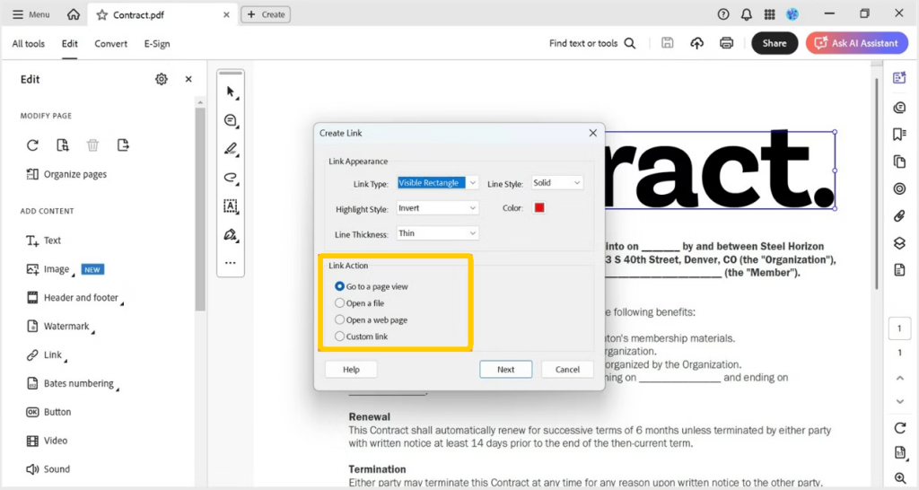The height and width of the screenshot is (490, 919).
Task: Switch to the E-Sign tab
Action: pos(157,43)
